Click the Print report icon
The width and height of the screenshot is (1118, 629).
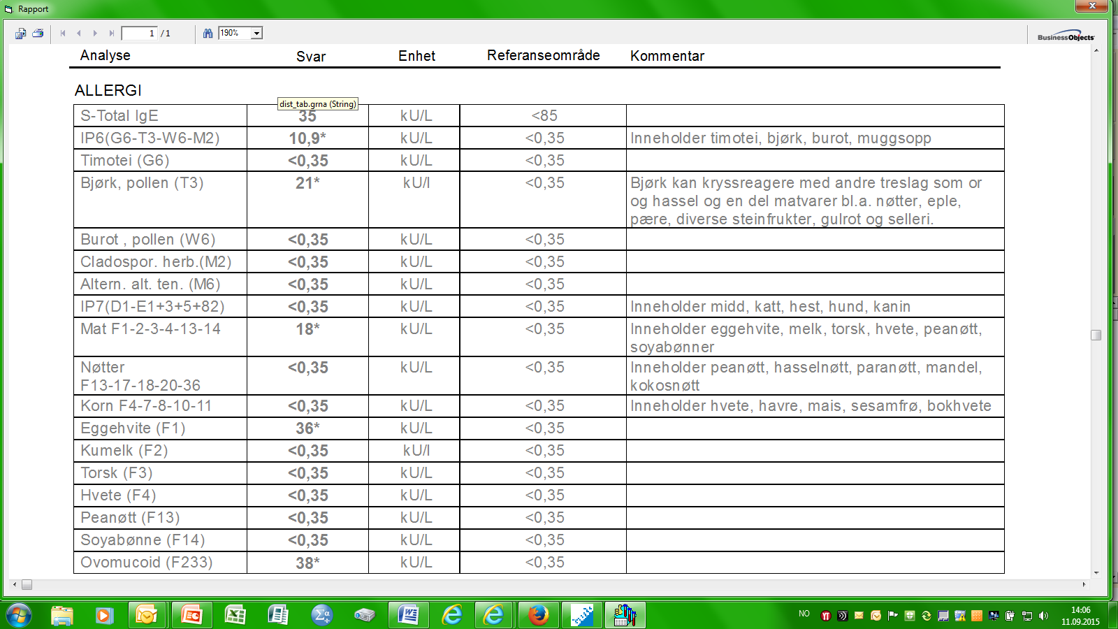(38, 33)
